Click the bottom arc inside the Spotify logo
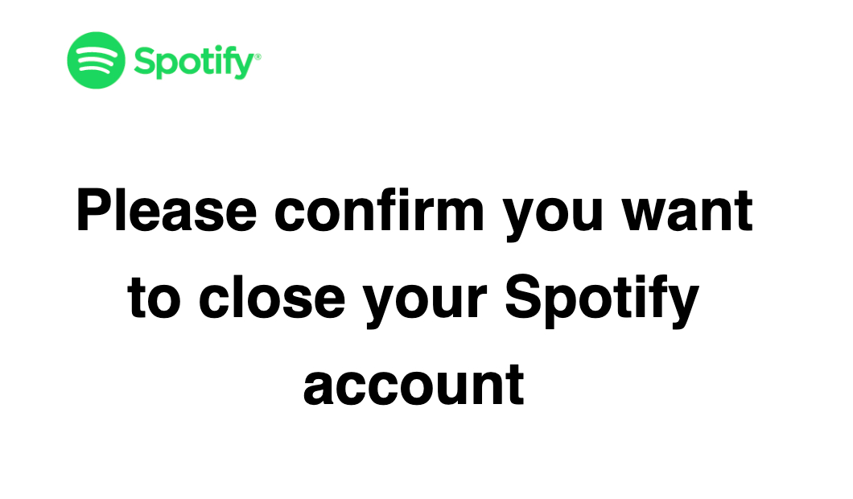This screenshot has width=853, height=499. click(x=96, y=70)
